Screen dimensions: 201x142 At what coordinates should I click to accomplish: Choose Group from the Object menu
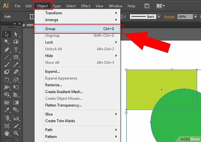tap(77, 29)
